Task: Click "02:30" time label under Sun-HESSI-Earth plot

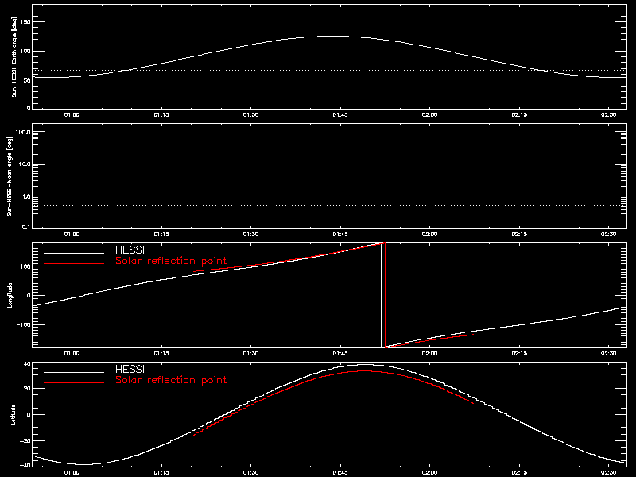Action: pos(609,114)
